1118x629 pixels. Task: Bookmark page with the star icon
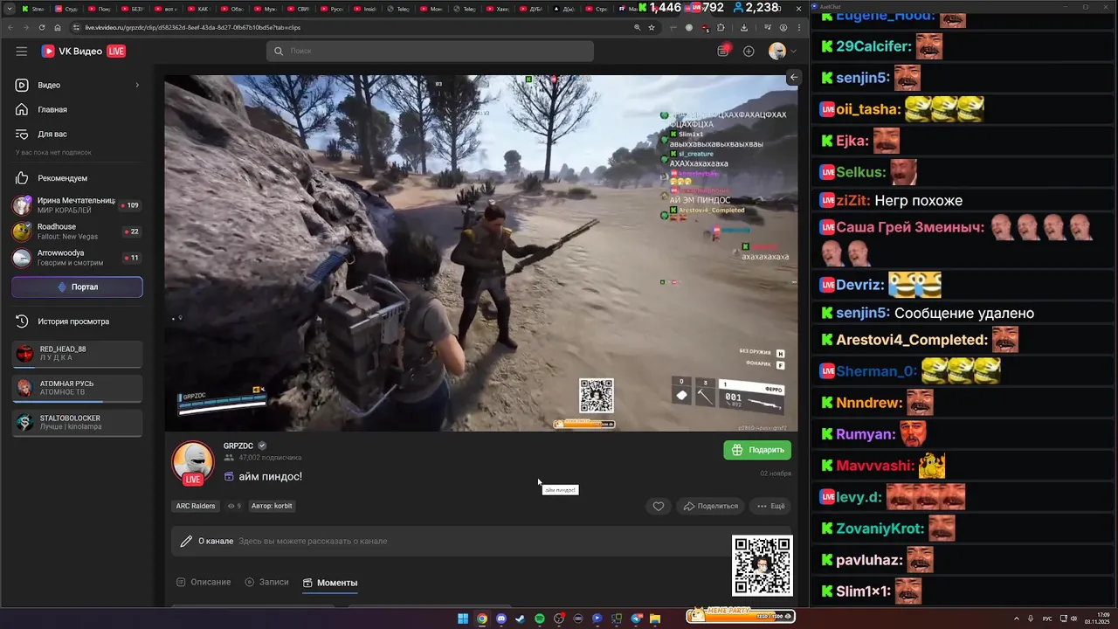point(652,27)
